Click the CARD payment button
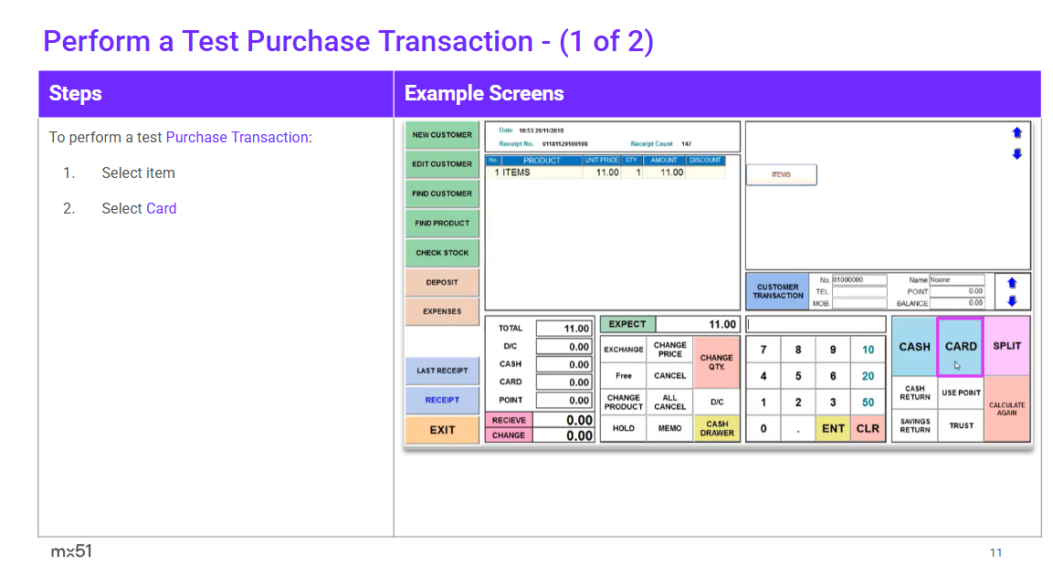Screen dimensions: 1053x575 pyautogui.click(x=960, y=347)
